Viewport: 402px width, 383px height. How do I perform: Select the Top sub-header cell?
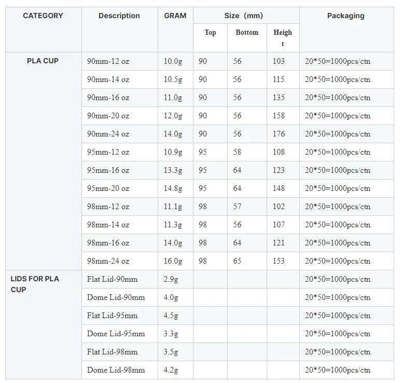point(210,32)
